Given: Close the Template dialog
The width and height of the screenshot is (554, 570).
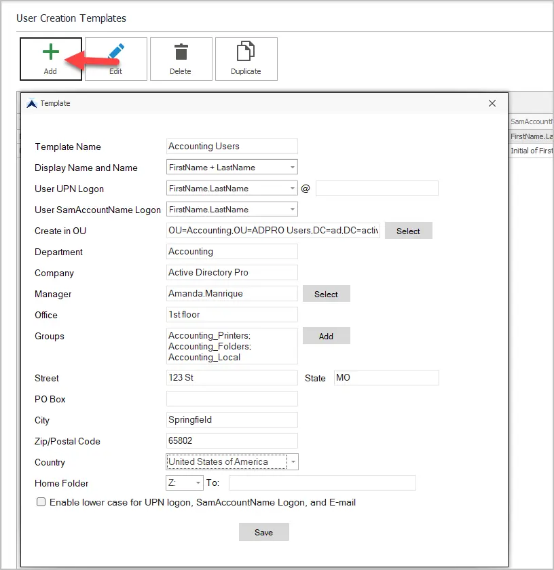Looking at the screenshot, I should pyautogui.click(x=492, y=103).
